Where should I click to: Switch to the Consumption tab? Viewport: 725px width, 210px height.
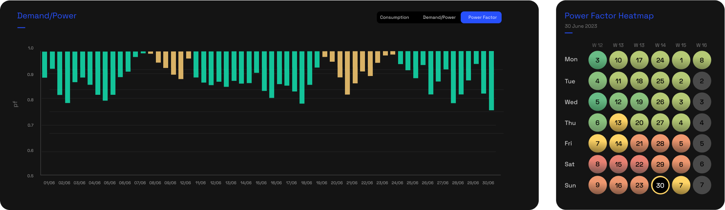tap(394, 17)
